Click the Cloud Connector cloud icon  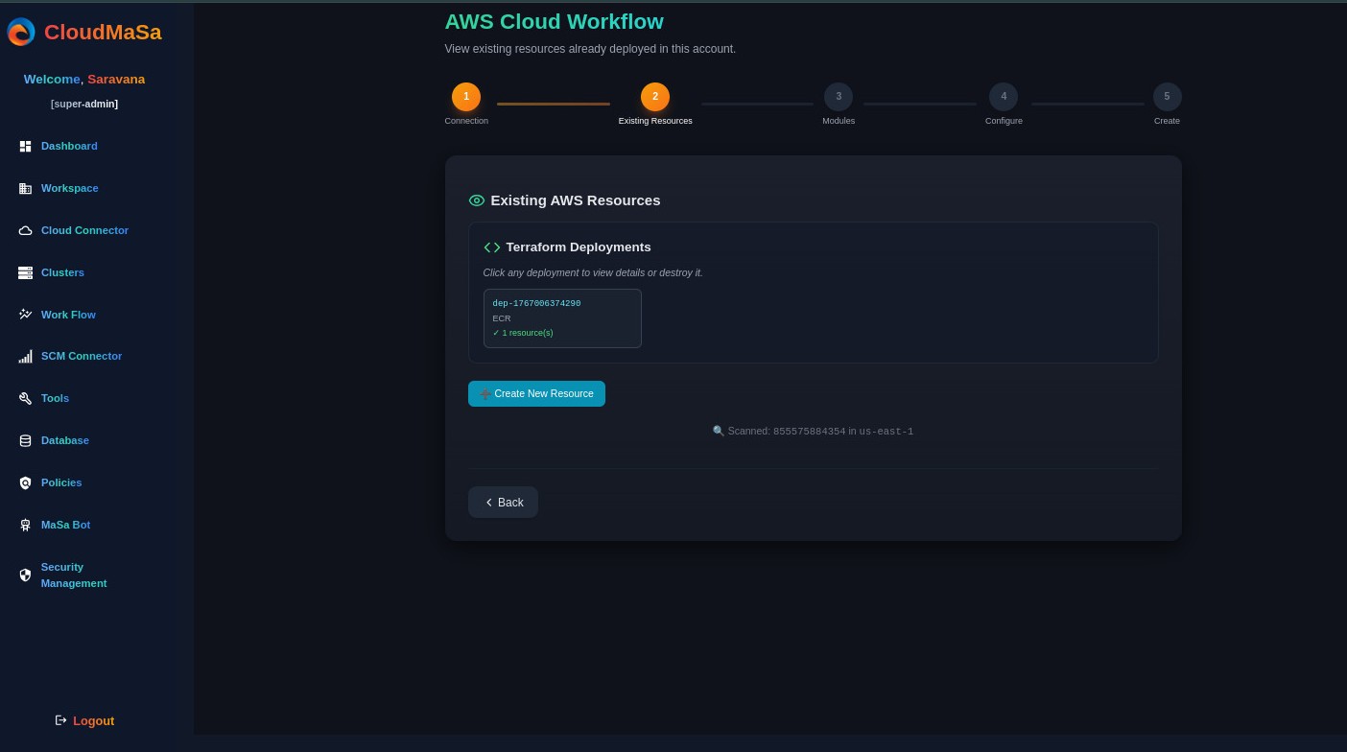(x=25, y=231)
